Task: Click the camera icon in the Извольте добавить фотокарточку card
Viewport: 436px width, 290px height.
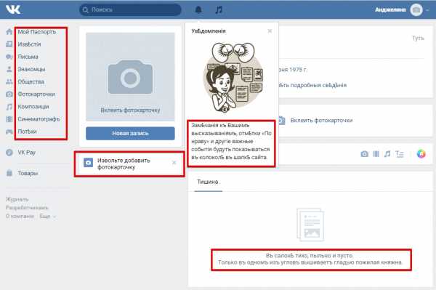Action: tap(88, 163)
